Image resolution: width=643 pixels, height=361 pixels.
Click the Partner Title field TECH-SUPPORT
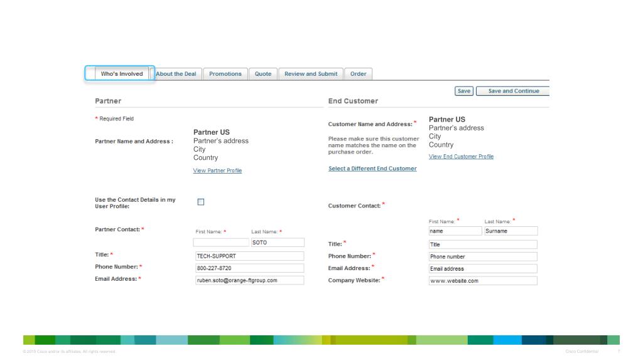(249, 256)
